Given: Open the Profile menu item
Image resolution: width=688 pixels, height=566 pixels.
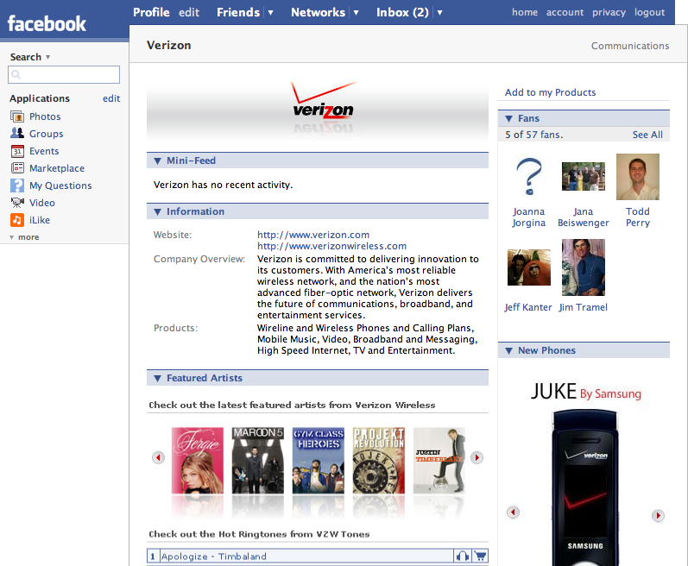Looking at the screenshot, I should point(151,12).
